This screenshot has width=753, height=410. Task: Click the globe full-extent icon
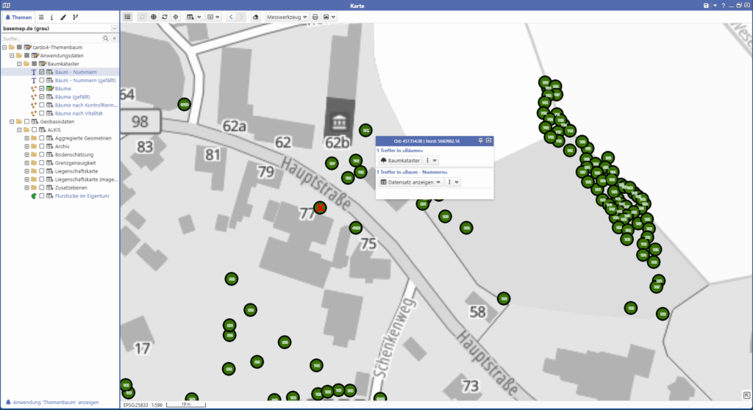153,16
